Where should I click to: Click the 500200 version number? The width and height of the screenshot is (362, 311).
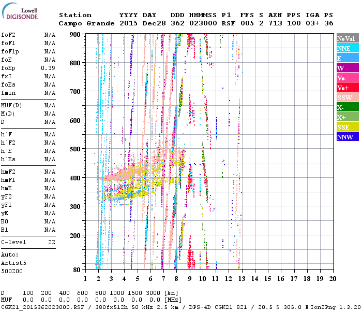12,271
